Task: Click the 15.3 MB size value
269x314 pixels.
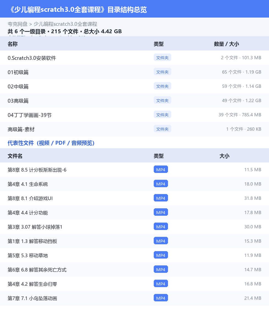Action: point(253,241)
